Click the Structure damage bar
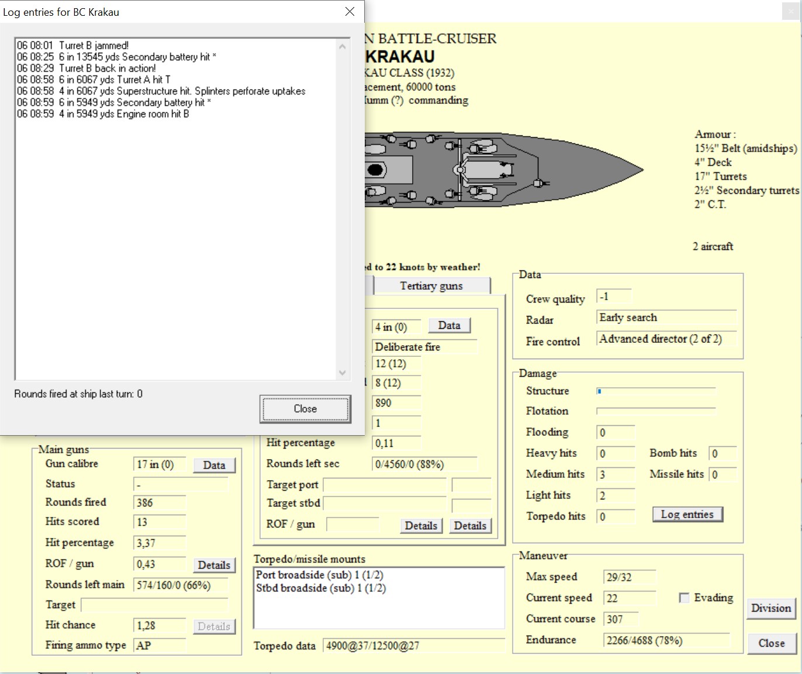Screen dimensions: 802x674 point(656,391)
